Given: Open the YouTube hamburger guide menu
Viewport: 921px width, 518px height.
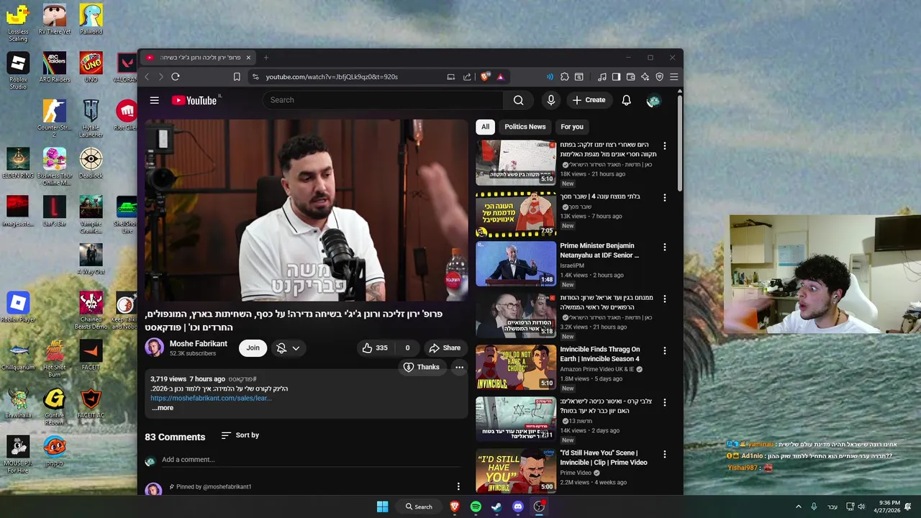Looking at the screenshot, I should click(154, 100).
